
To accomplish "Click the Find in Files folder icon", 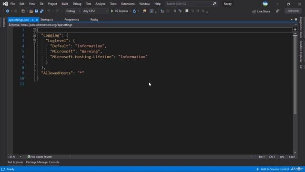I will (144, 11).
